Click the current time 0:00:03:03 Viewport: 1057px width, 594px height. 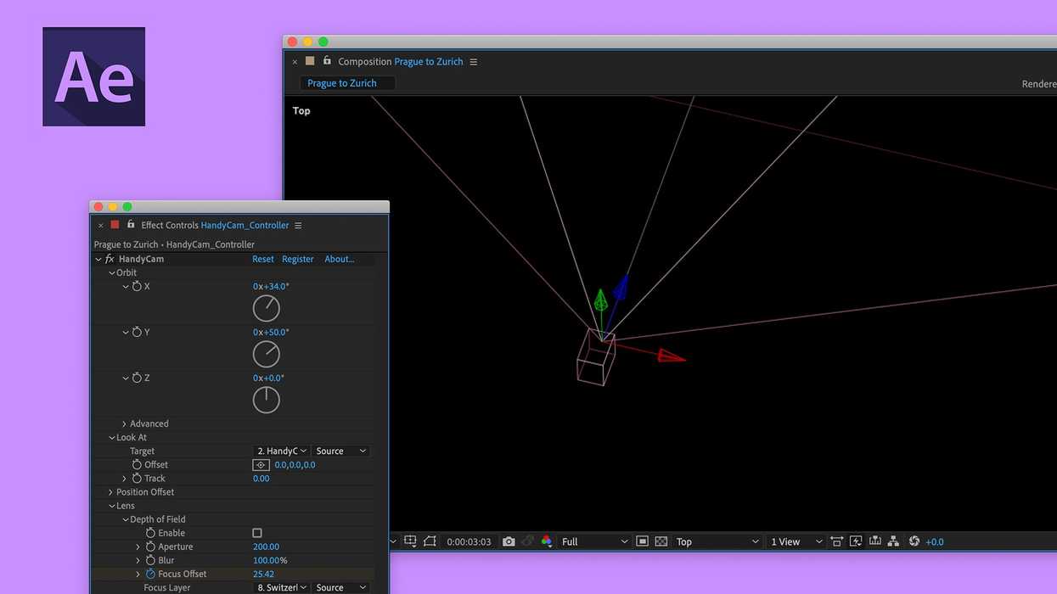[469, 541]
